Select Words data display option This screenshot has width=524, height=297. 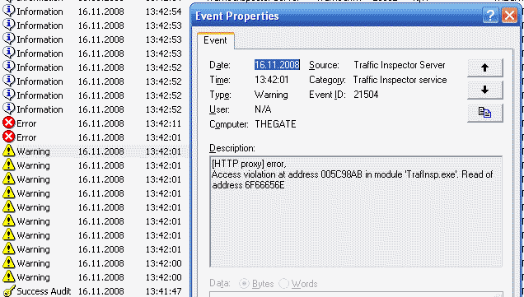(x=298, y=284)
